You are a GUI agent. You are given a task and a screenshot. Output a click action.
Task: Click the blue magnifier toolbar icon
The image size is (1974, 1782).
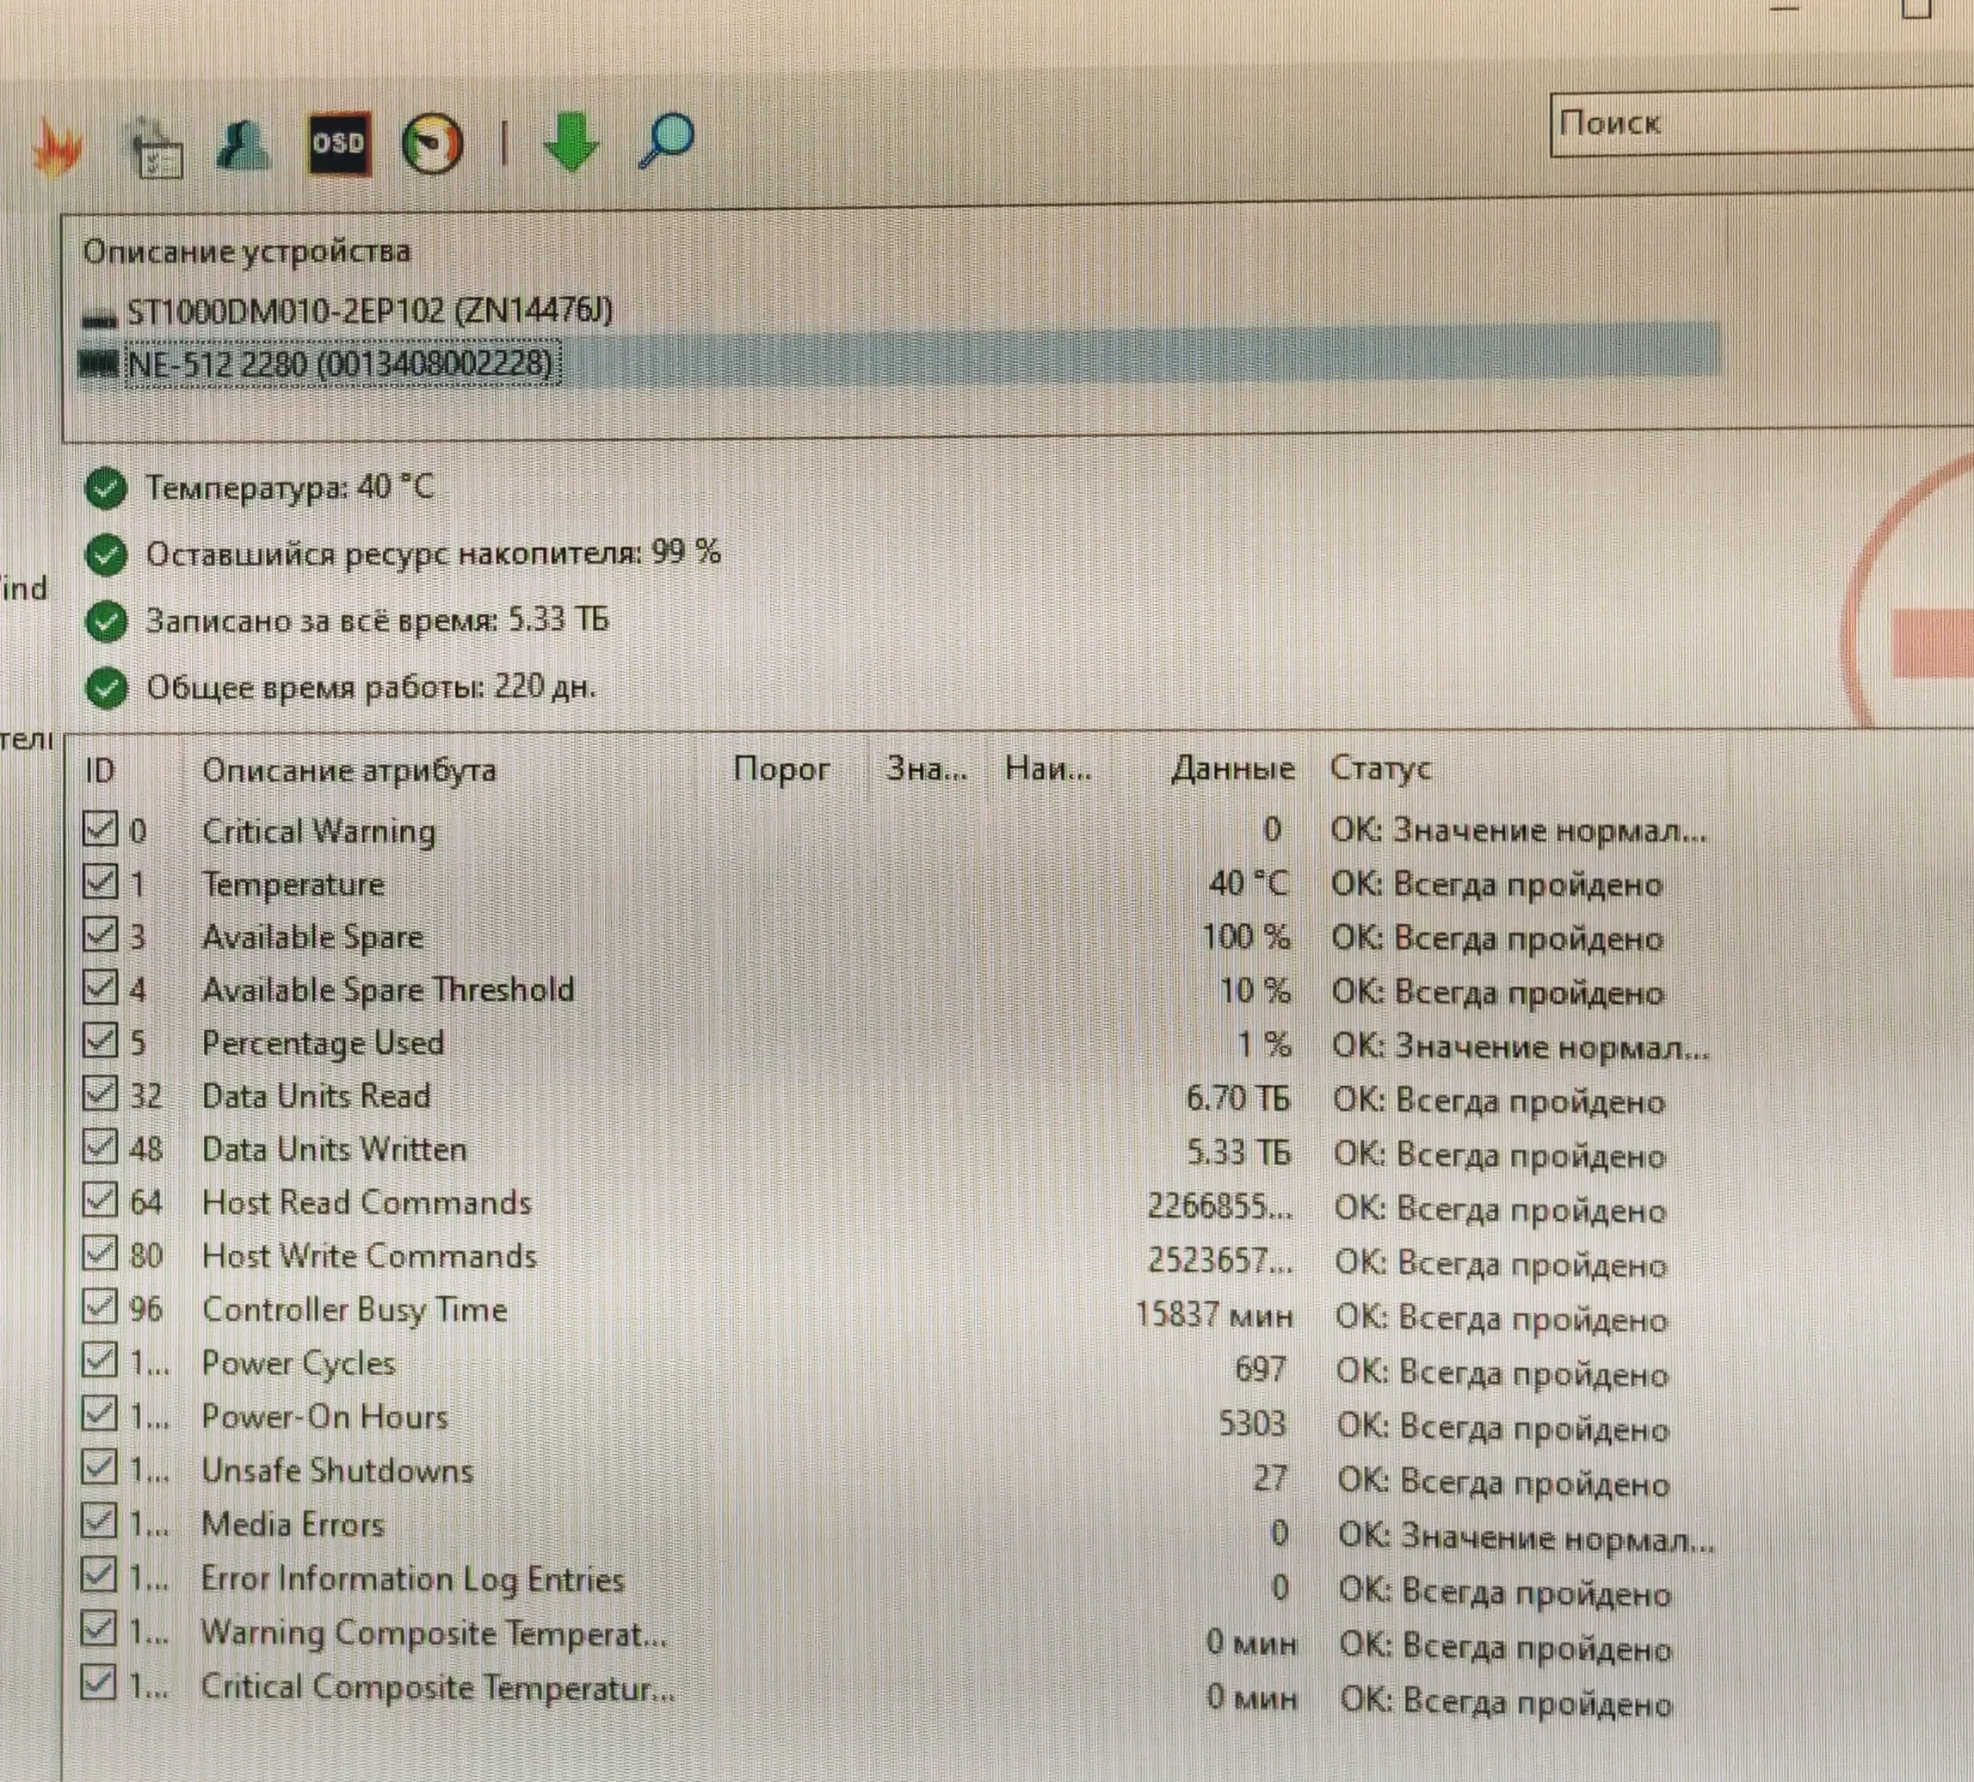pos(666,141)
